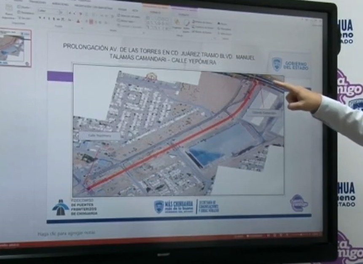Screen dimensions: 363x264
Task: Click the Buscar (Find) icon
Action: (x=220, y=24)
